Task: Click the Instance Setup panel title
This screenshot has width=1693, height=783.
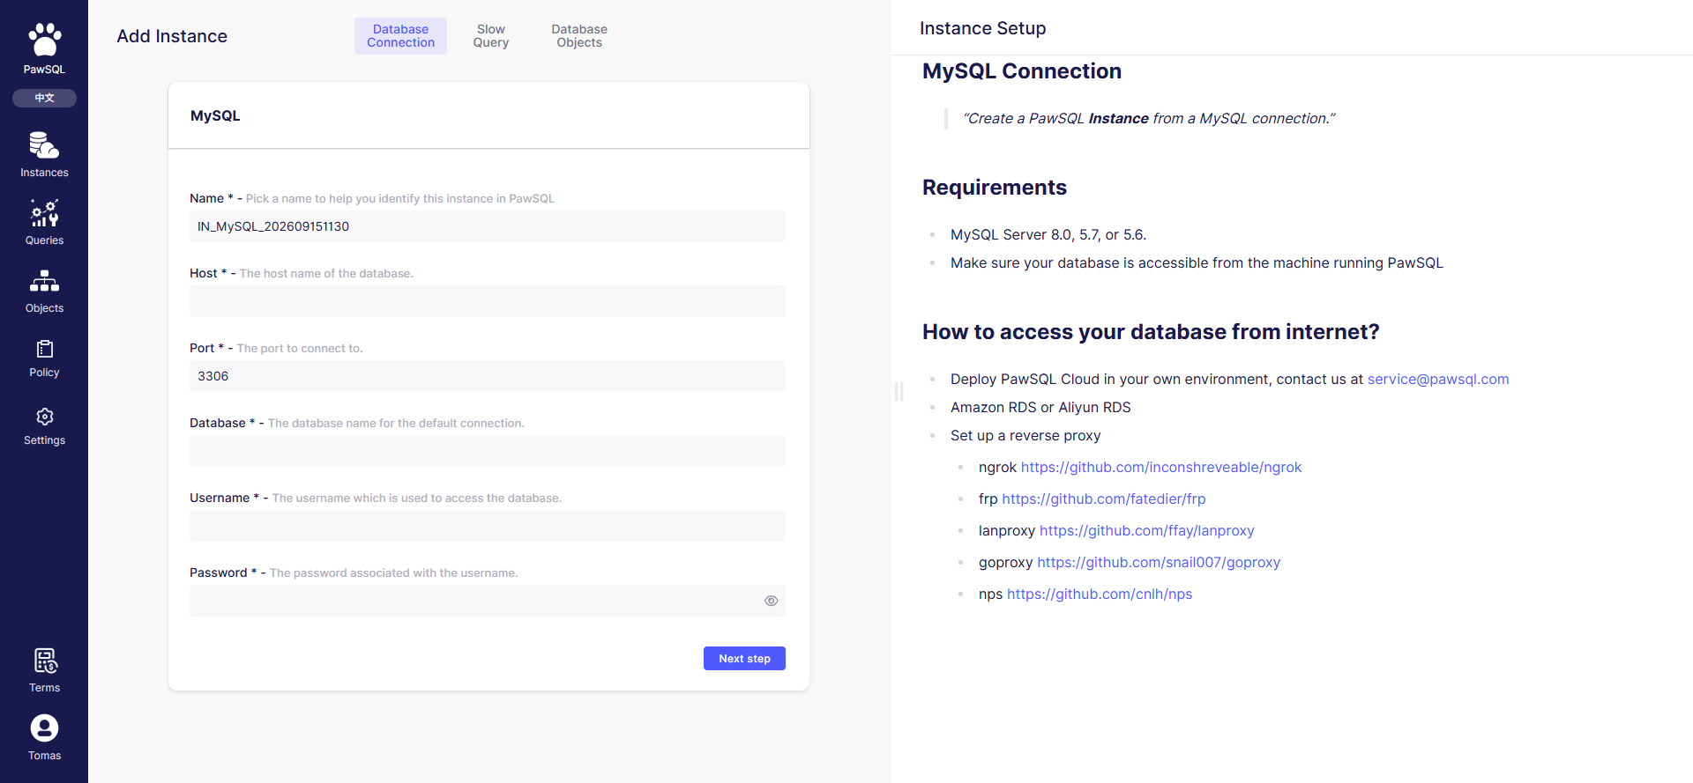Action: 982,28
